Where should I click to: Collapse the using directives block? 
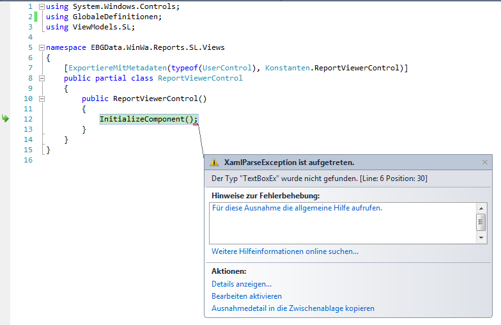pyautogui.click(x=42, y=7)
